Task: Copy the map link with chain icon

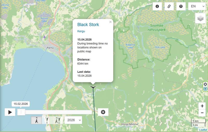Action: tap(169, 6)
